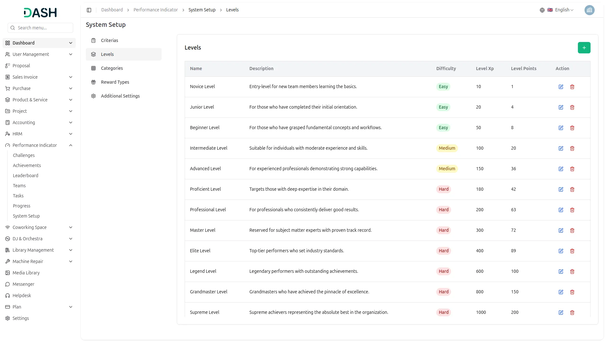Switch to Reward Types tab
This screenshot has height=341, width=606.
coord(115,82)
